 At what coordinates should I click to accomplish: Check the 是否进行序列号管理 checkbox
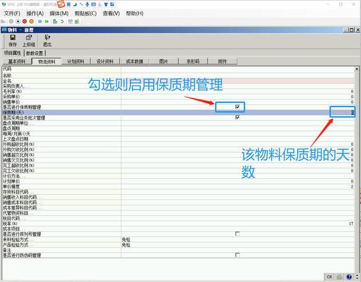[237, 234]
